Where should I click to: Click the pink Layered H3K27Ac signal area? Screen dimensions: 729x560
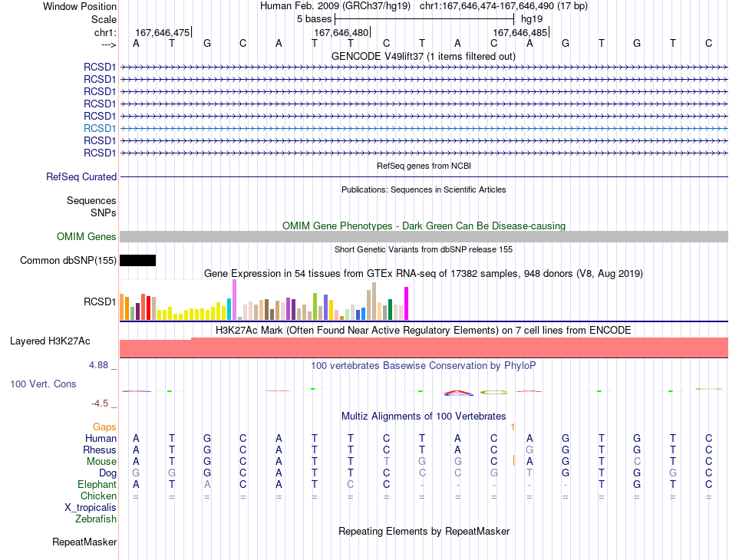424,348
